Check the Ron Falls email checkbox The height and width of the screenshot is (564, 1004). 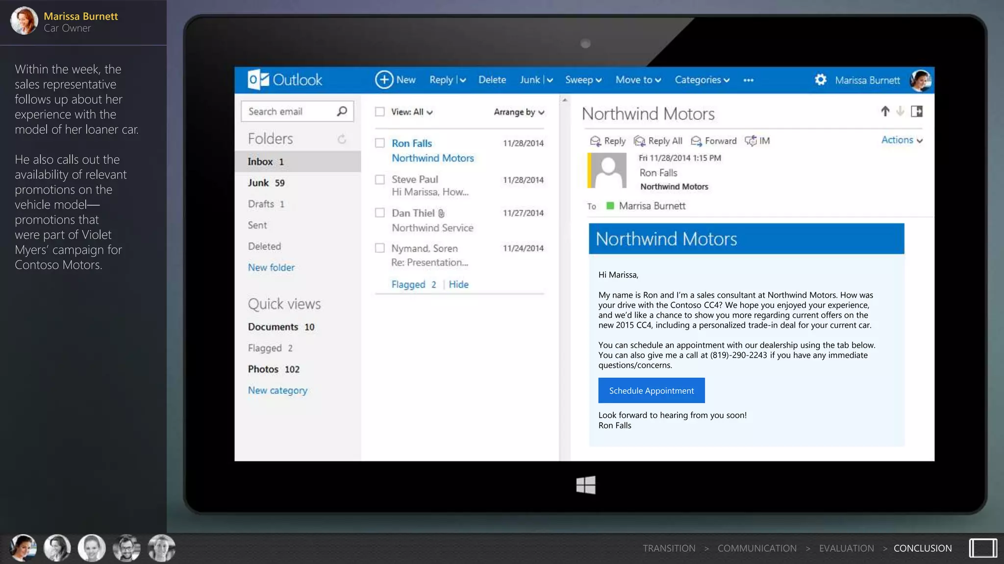click(x=380, y=143)
